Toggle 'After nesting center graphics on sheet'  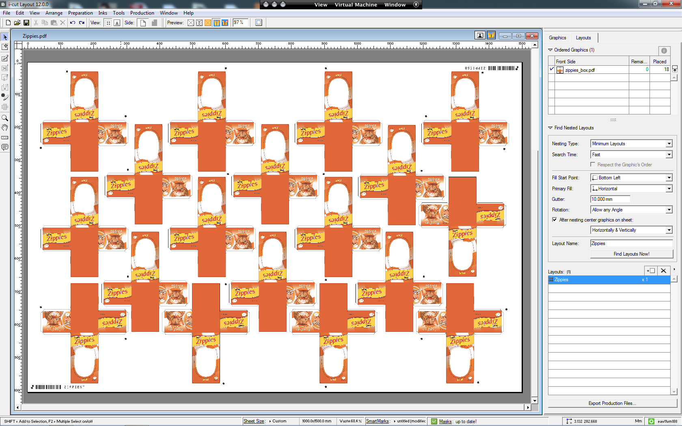[x=555, y=219]
